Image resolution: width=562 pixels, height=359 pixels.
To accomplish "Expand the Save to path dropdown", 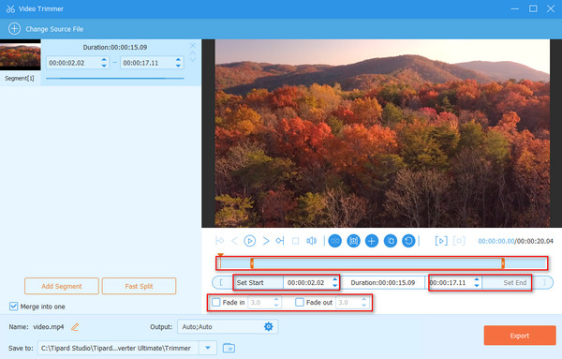I will tap(208, 348).
